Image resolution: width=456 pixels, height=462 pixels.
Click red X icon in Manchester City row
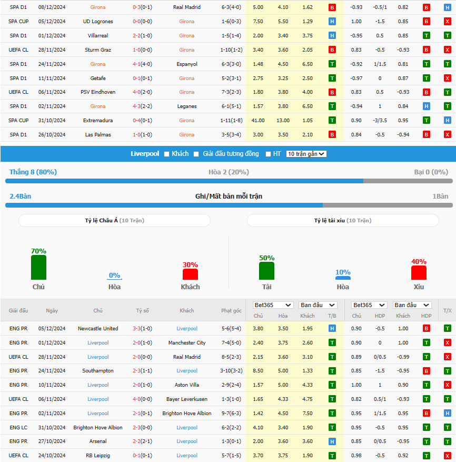[x=447, y=342]
